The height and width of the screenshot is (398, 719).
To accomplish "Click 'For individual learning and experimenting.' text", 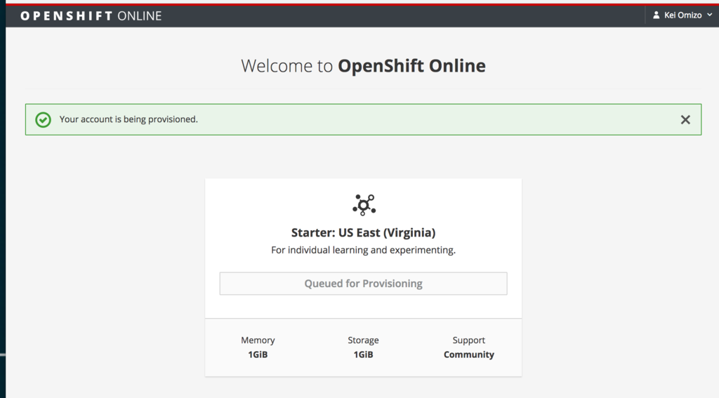I will [x=363, y=250].
